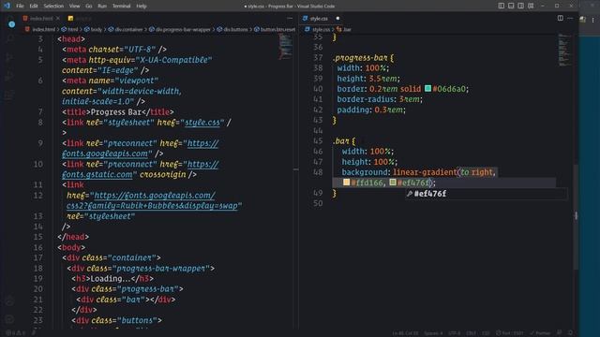Viewport: 600px width, 337px height.
Task: Toggle the panel layout icon in the title bar
Action: 511,6
